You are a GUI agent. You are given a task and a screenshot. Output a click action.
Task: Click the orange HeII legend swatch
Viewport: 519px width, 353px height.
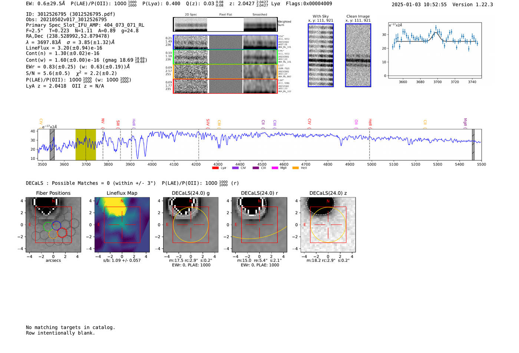coord(295,168)
